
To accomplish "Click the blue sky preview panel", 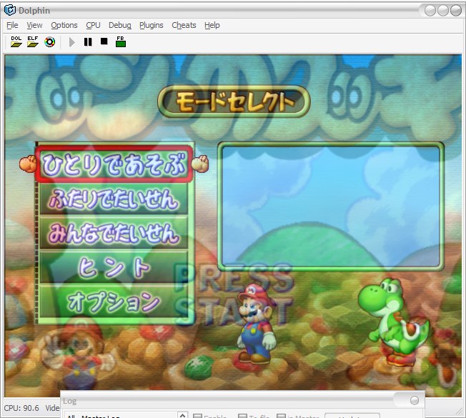I will tap(331, 206).
